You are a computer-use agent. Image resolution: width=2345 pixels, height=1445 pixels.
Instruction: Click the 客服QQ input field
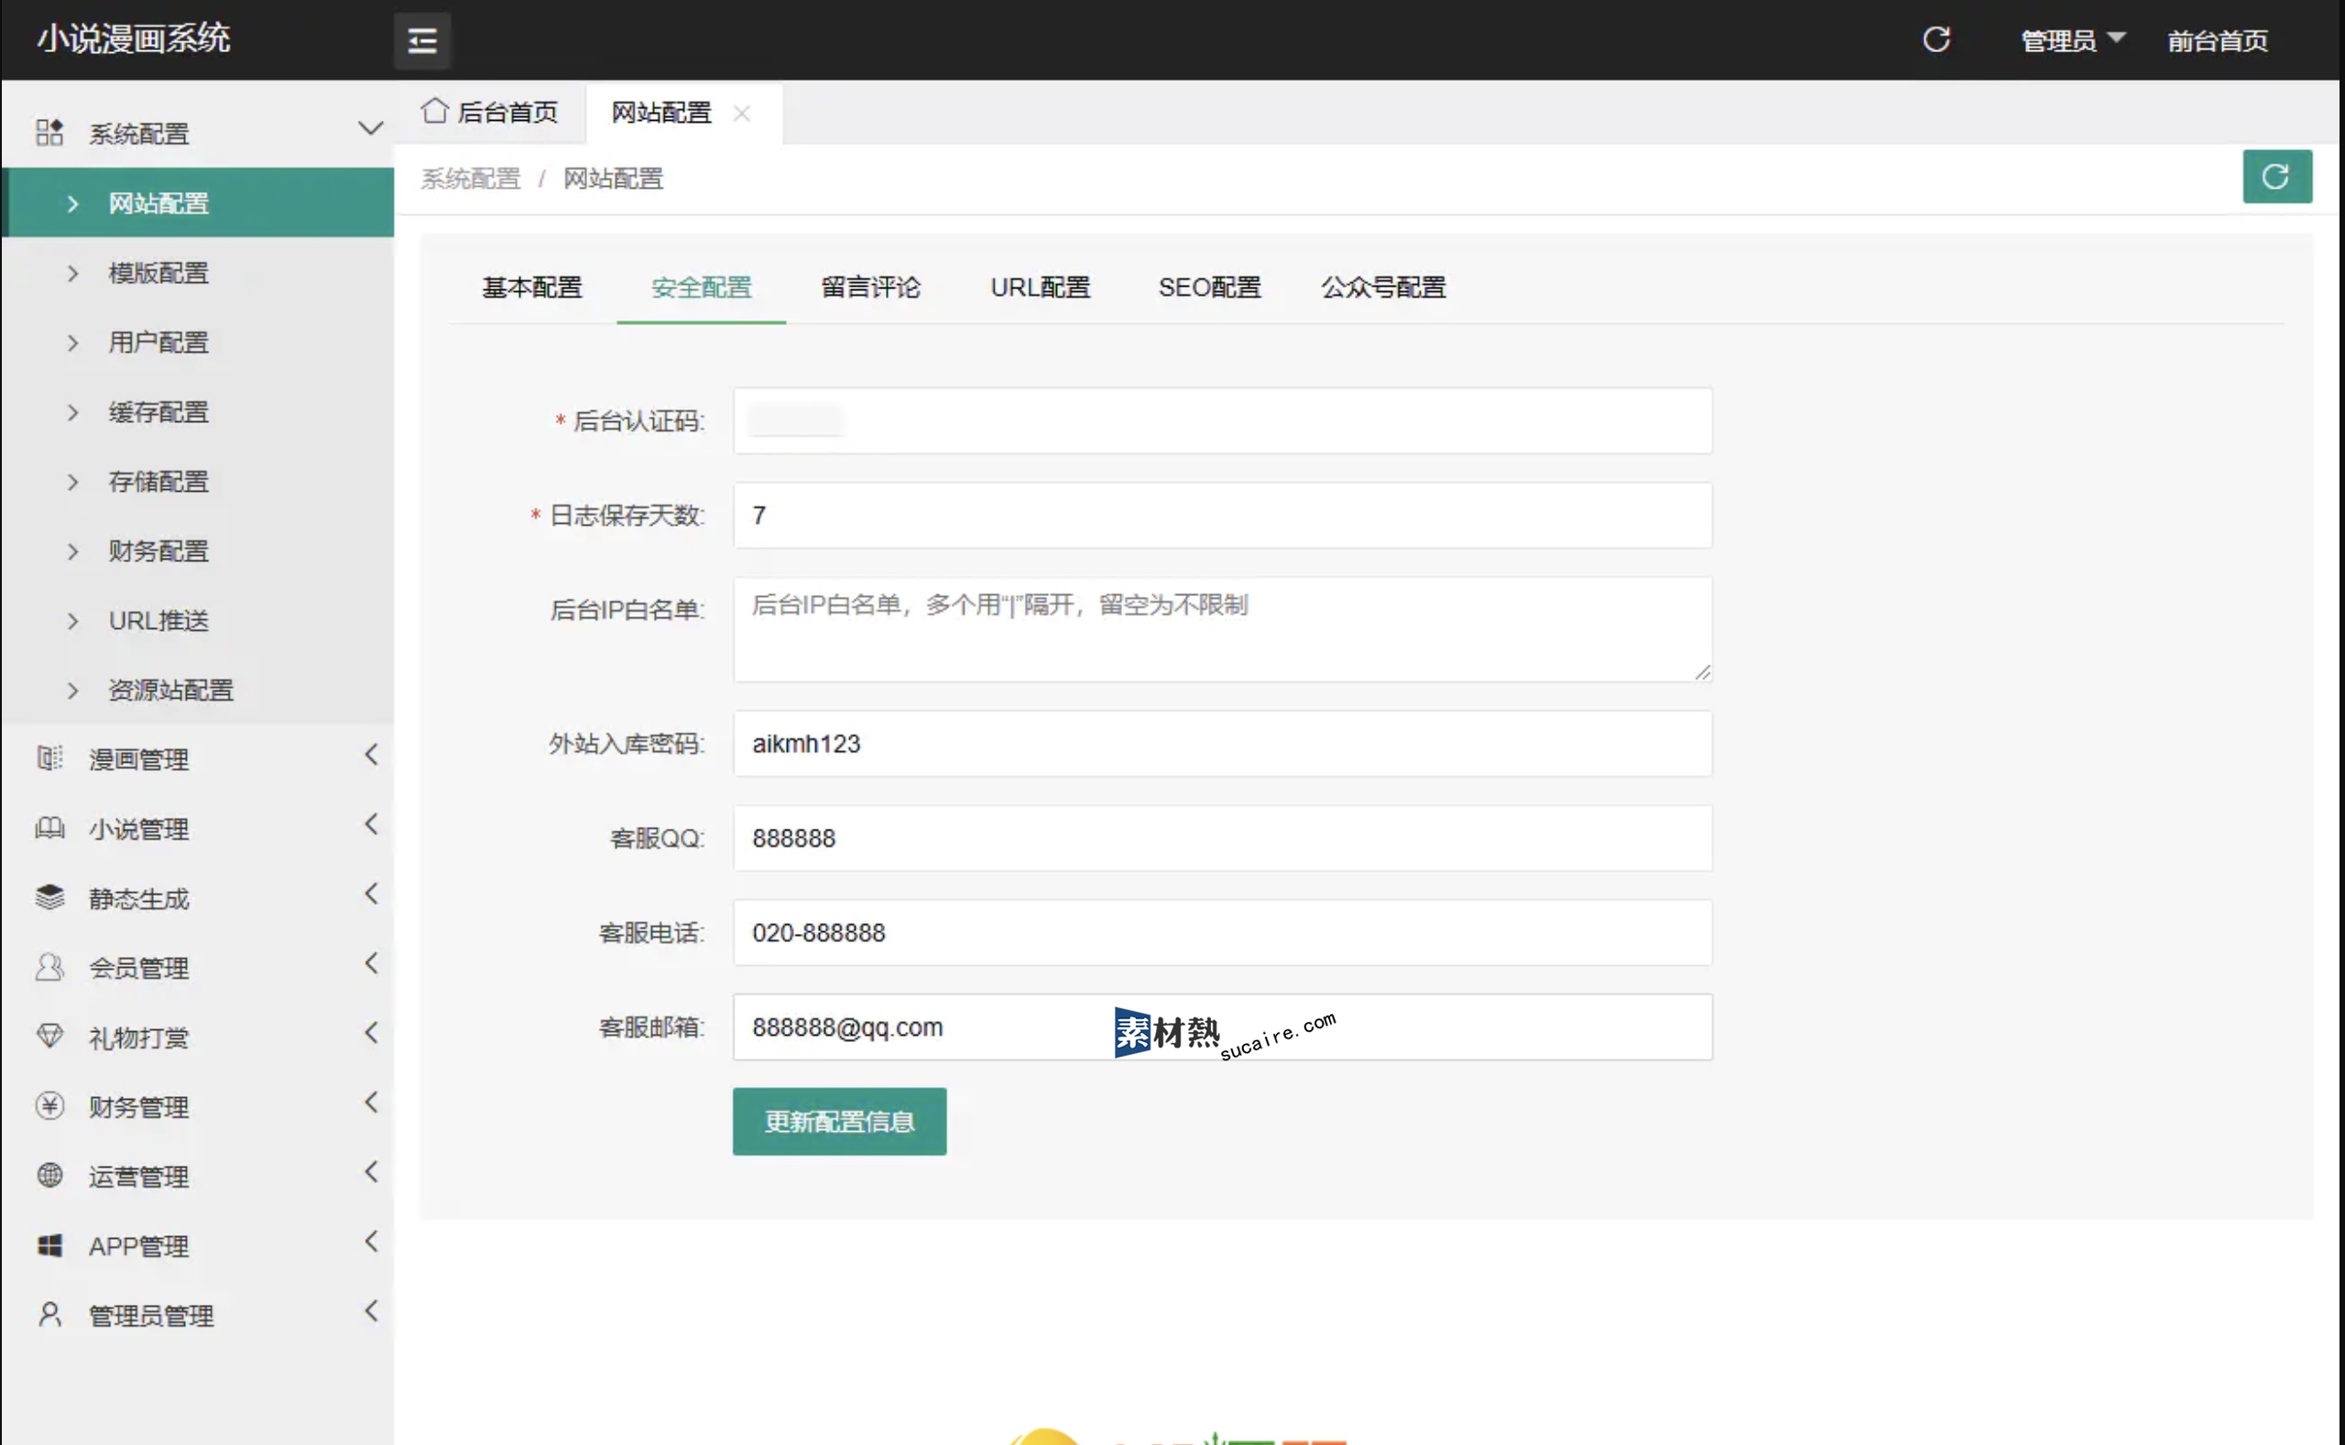1223,838
